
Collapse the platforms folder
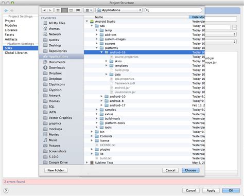(97, 48)
